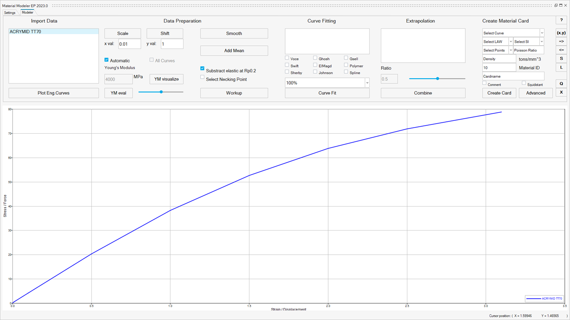The image size is (570, 320).
Task: Select ACRYMID TT70 in import list
Action: click(25, 32)
